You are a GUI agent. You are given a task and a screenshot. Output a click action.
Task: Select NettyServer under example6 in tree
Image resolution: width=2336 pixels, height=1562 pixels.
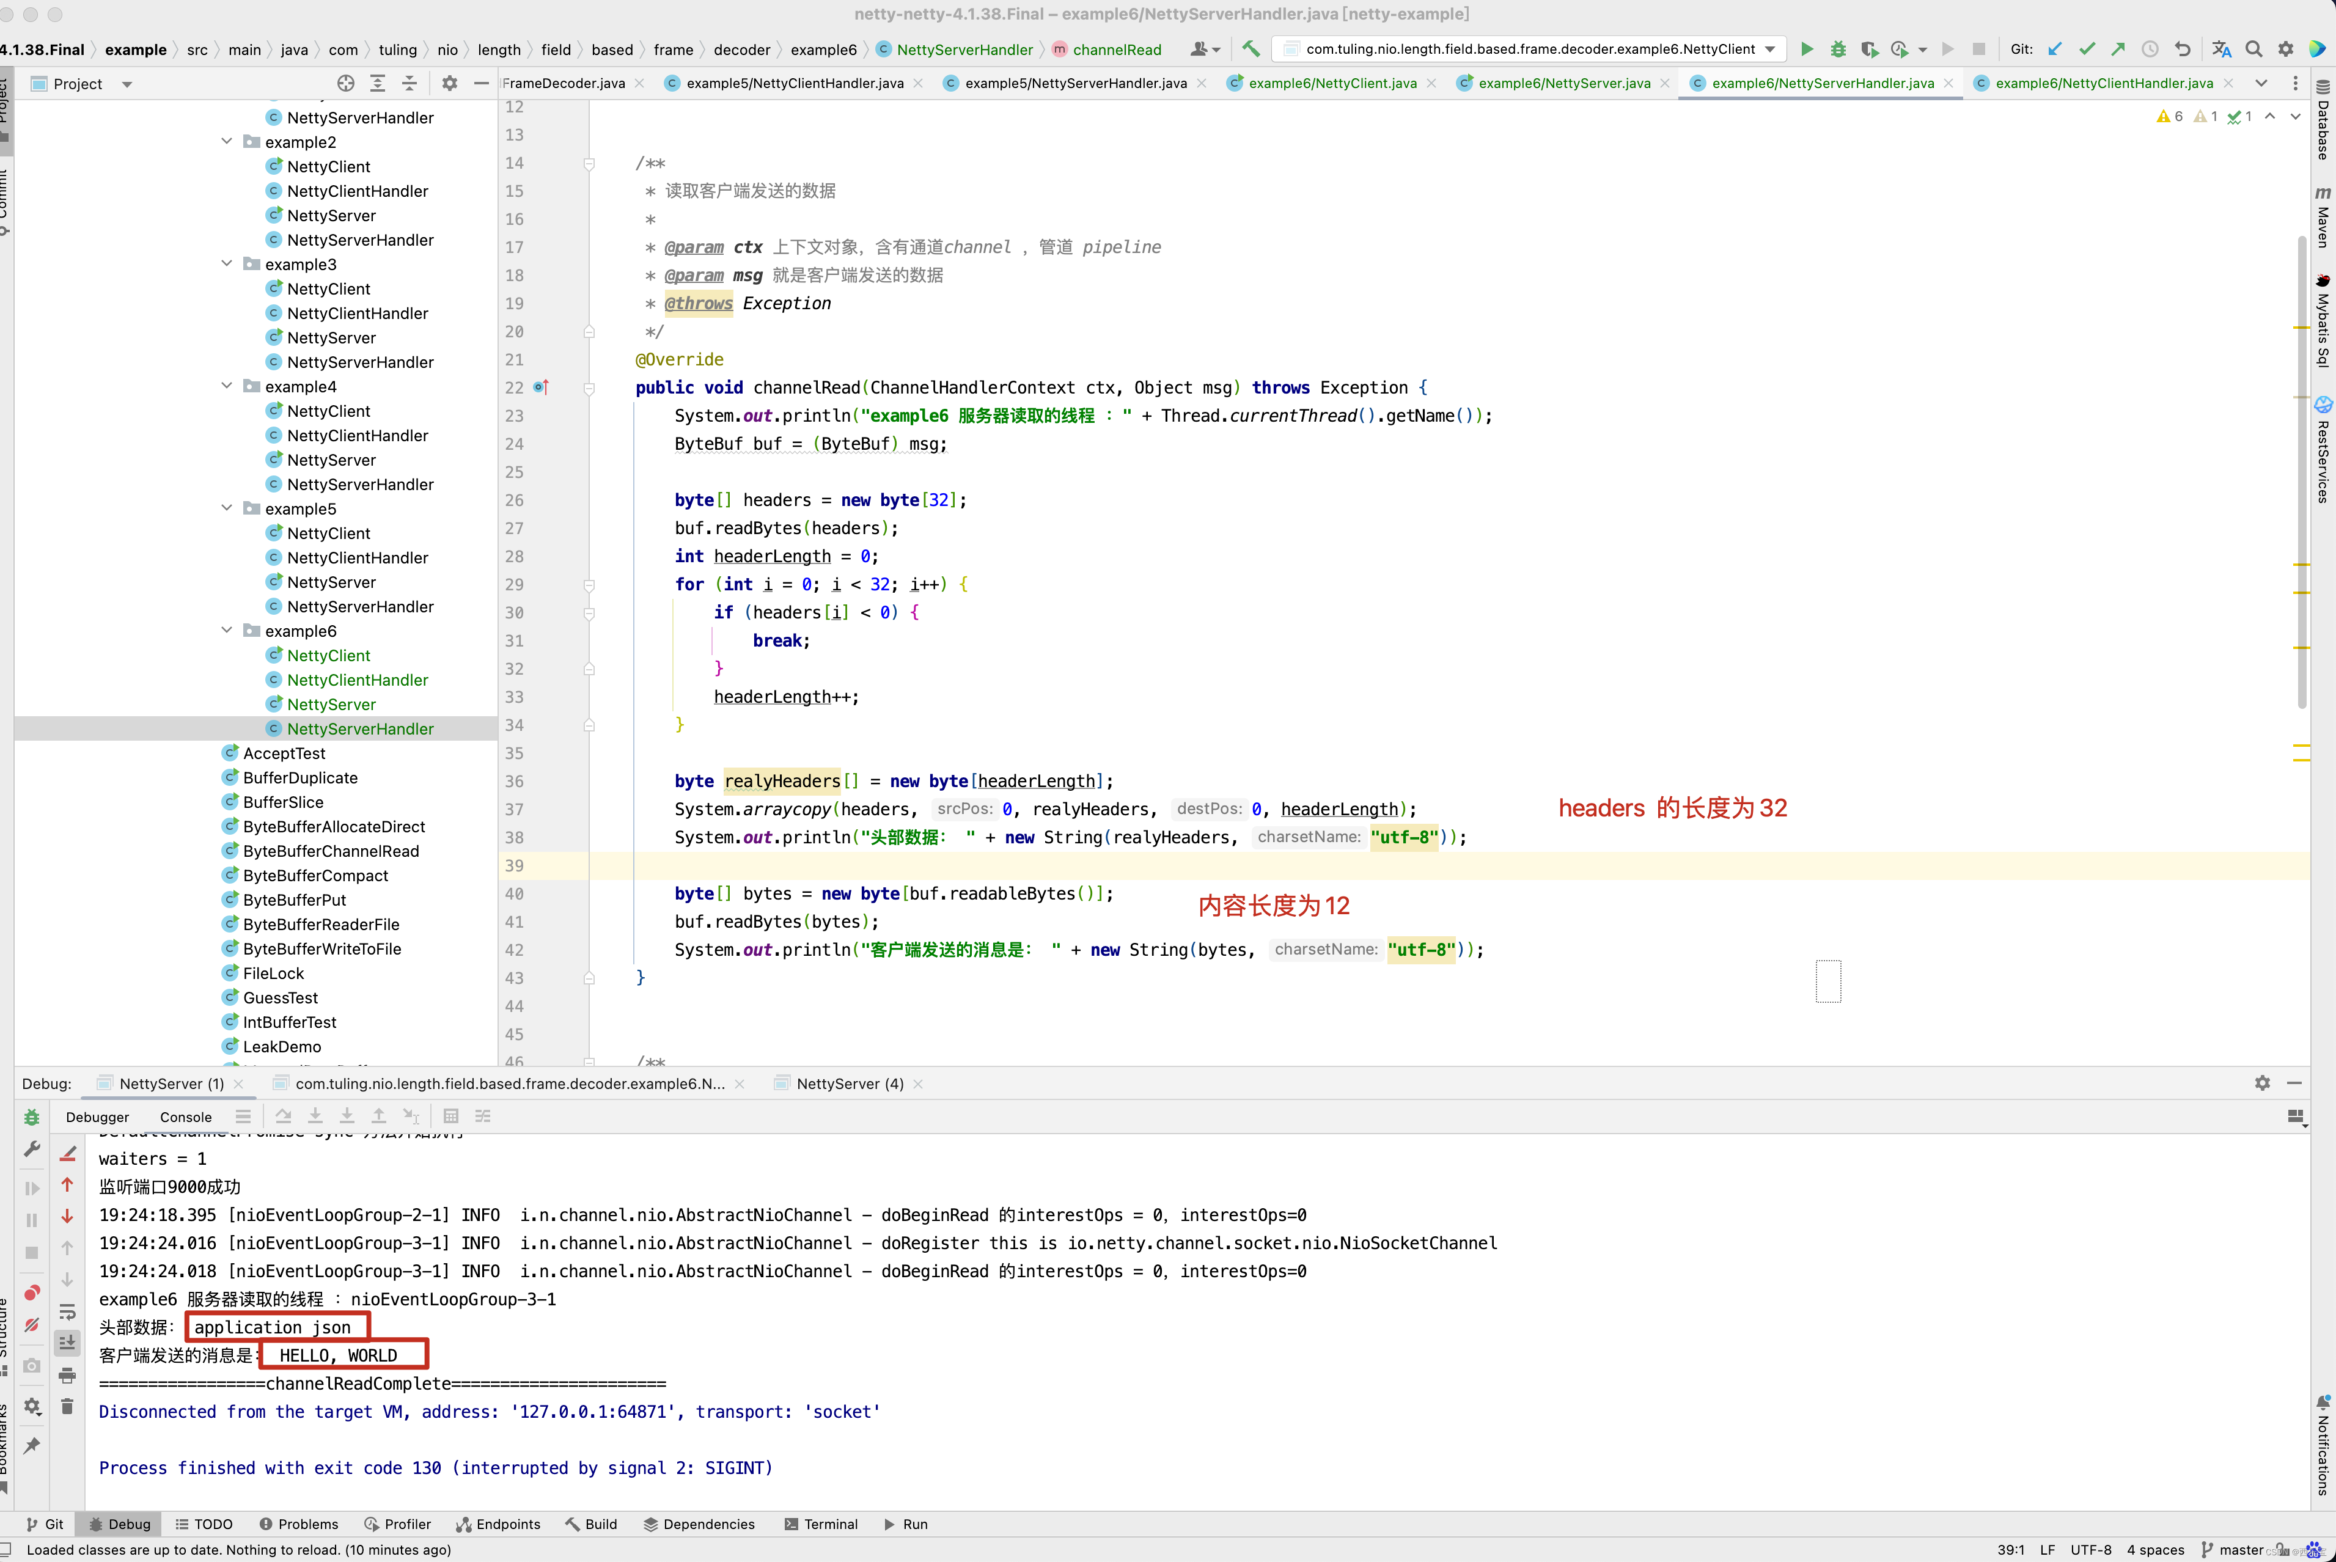[331, 704]
